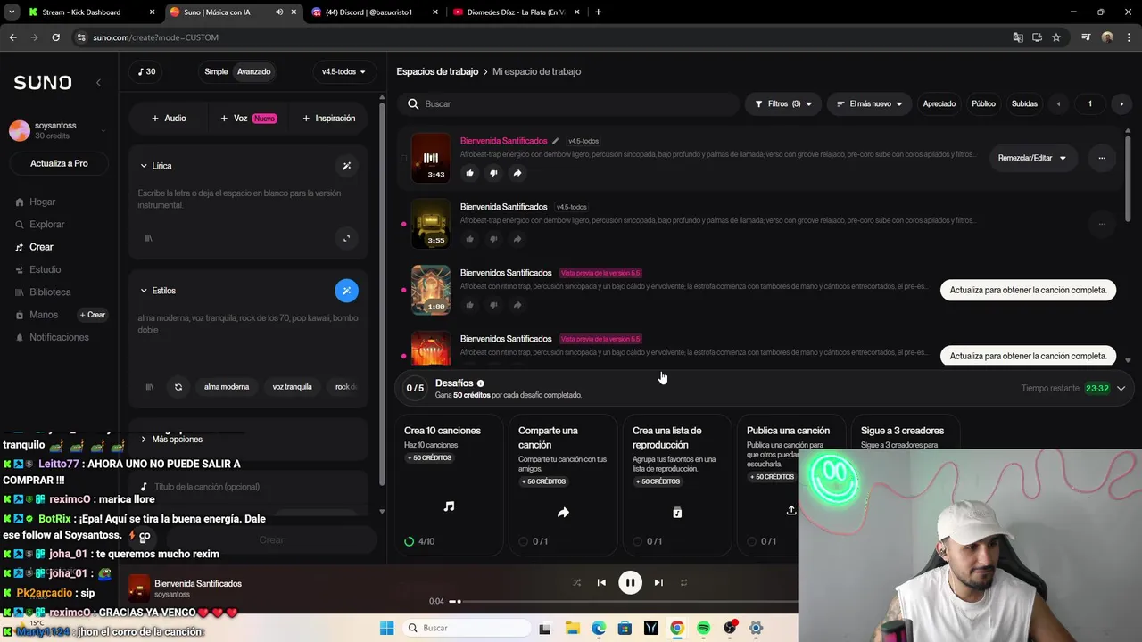Click the search magnifier in workspace
The image size is (1142, 642).
pyautogui.click(x=413, y=104)
